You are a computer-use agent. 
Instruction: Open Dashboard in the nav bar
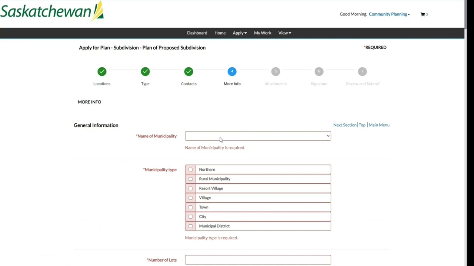197,33
